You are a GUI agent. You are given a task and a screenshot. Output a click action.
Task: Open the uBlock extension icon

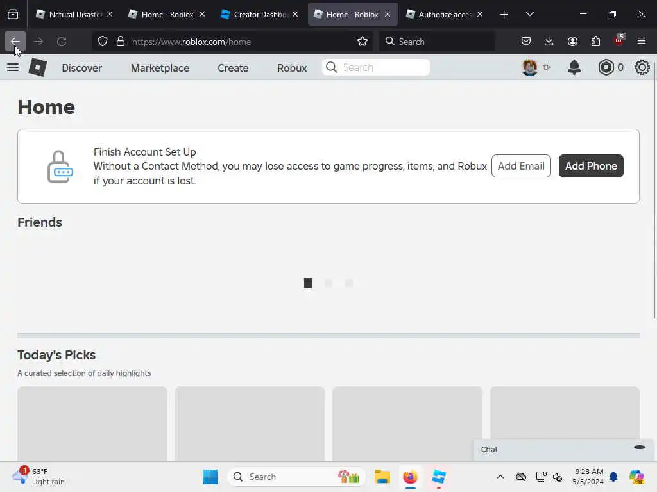coord(619,40)
